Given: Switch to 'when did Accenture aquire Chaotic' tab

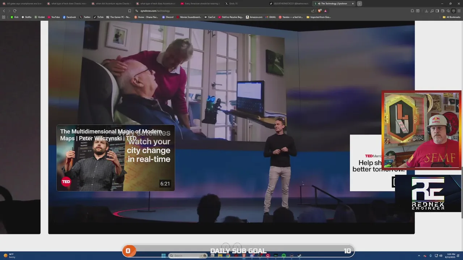Looking at the screenshot, I should click(x=111, y=4).
